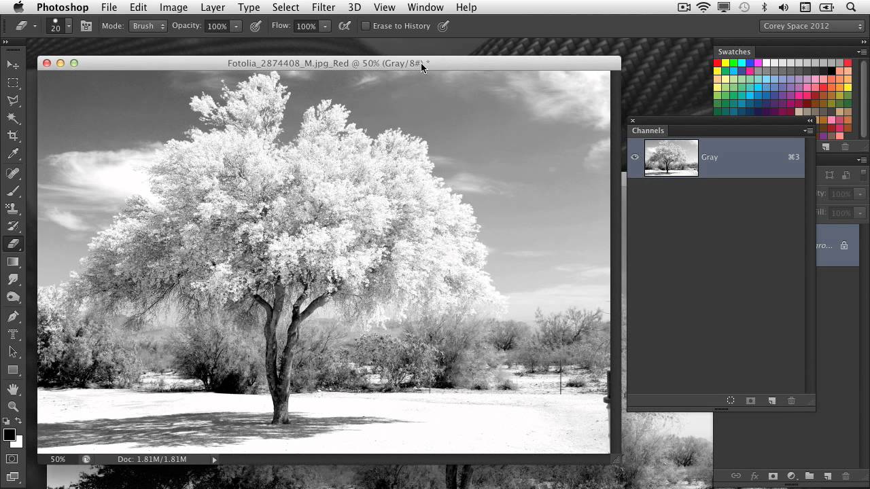Link layers icon in Layers panel
The image size is (870, 489).
coord(735,476)
